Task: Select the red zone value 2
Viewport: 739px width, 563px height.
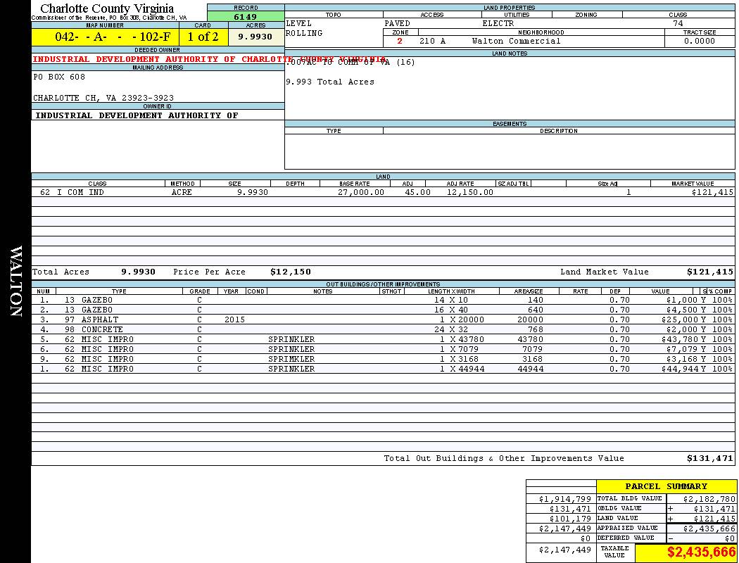Action: 400,42
